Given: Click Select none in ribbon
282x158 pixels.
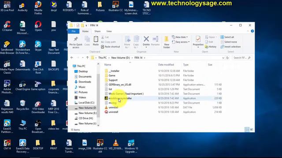Looking at the screenshot, I should coord(229,42).
